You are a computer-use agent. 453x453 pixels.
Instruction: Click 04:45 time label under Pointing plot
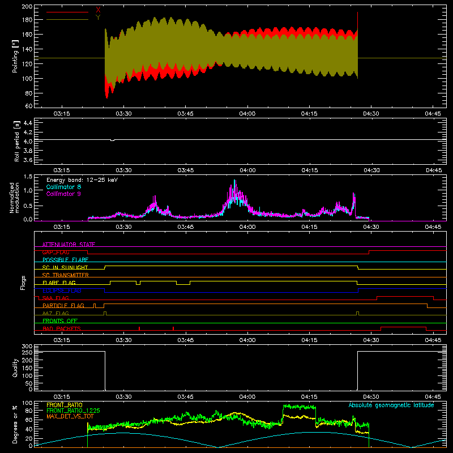click(x=433, y=114)
